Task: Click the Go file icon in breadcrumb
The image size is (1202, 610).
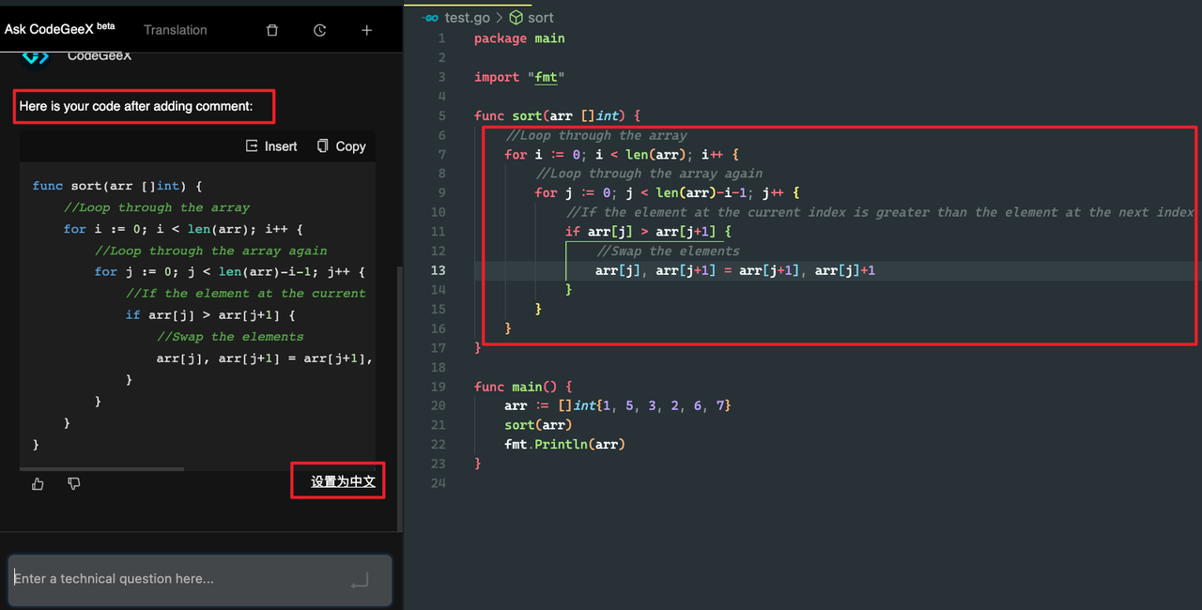Action: pos(430,18)
